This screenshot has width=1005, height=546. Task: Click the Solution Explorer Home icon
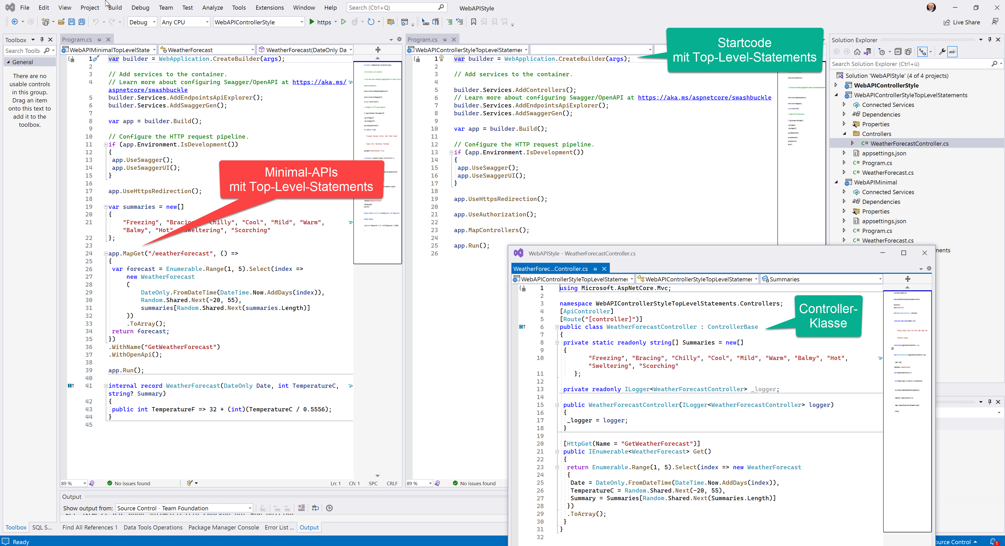tap(857, 52)
